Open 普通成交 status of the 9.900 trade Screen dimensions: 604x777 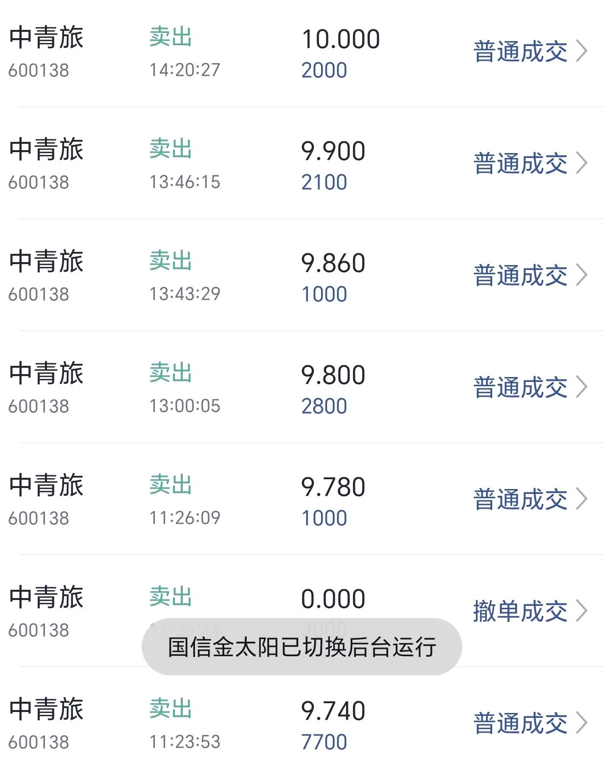[520, 164]
